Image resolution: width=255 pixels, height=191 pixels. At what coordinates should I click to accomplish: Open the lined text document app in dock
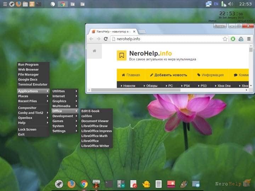[159, 184]
